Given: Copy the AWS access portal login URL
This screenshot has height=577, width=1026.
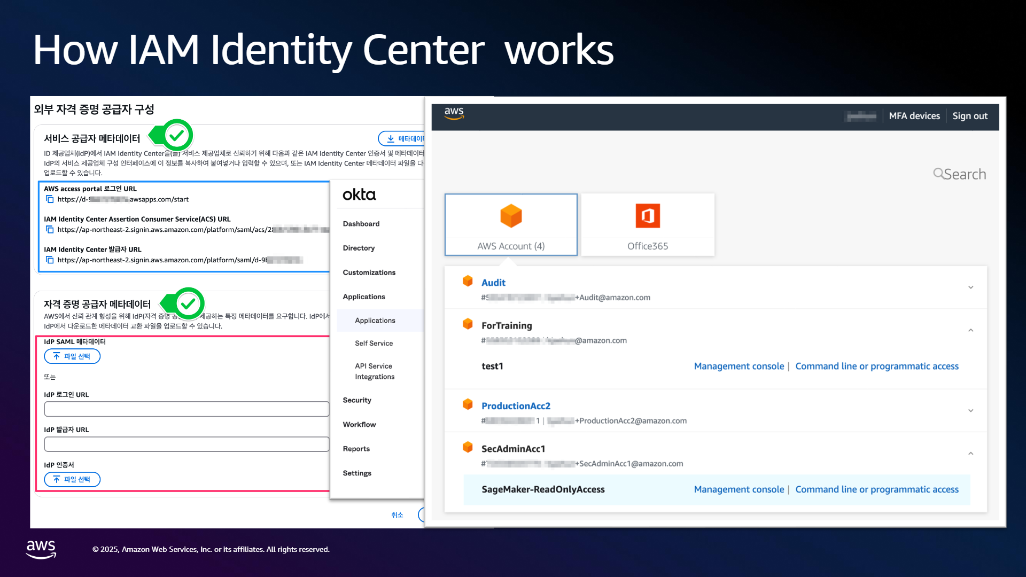Looking at the screenshot, I should [50, 199].
